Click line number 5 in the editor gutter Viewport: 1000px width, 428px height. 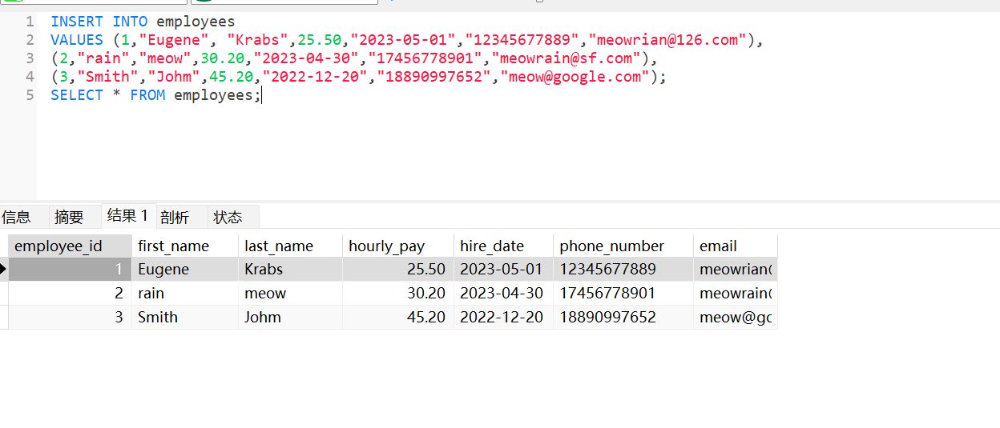click(30, 95)
